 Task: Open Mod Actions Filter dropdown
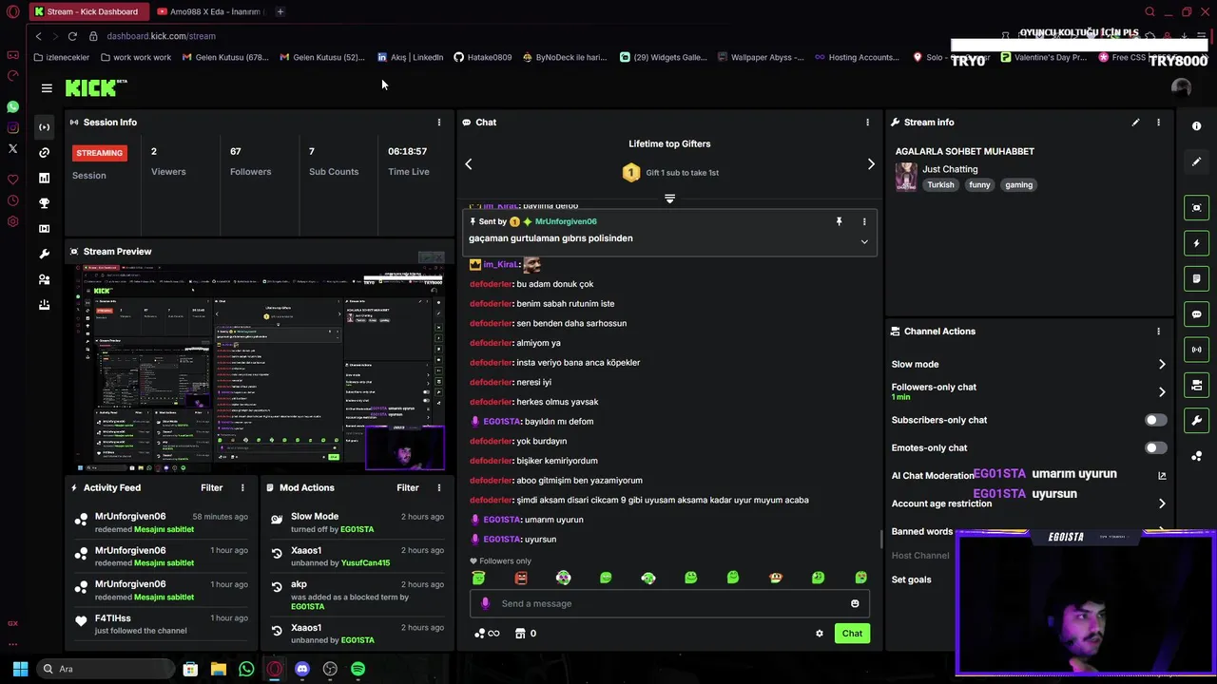click(x=407, y=487)
